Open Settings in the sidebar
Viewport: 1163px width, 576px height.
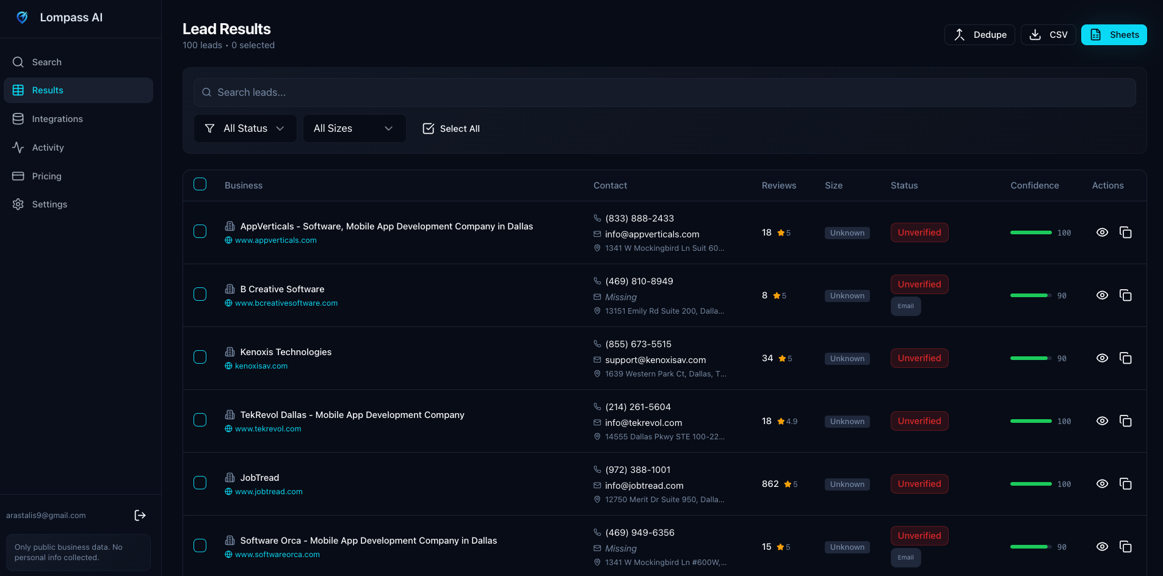pos(78,204)
